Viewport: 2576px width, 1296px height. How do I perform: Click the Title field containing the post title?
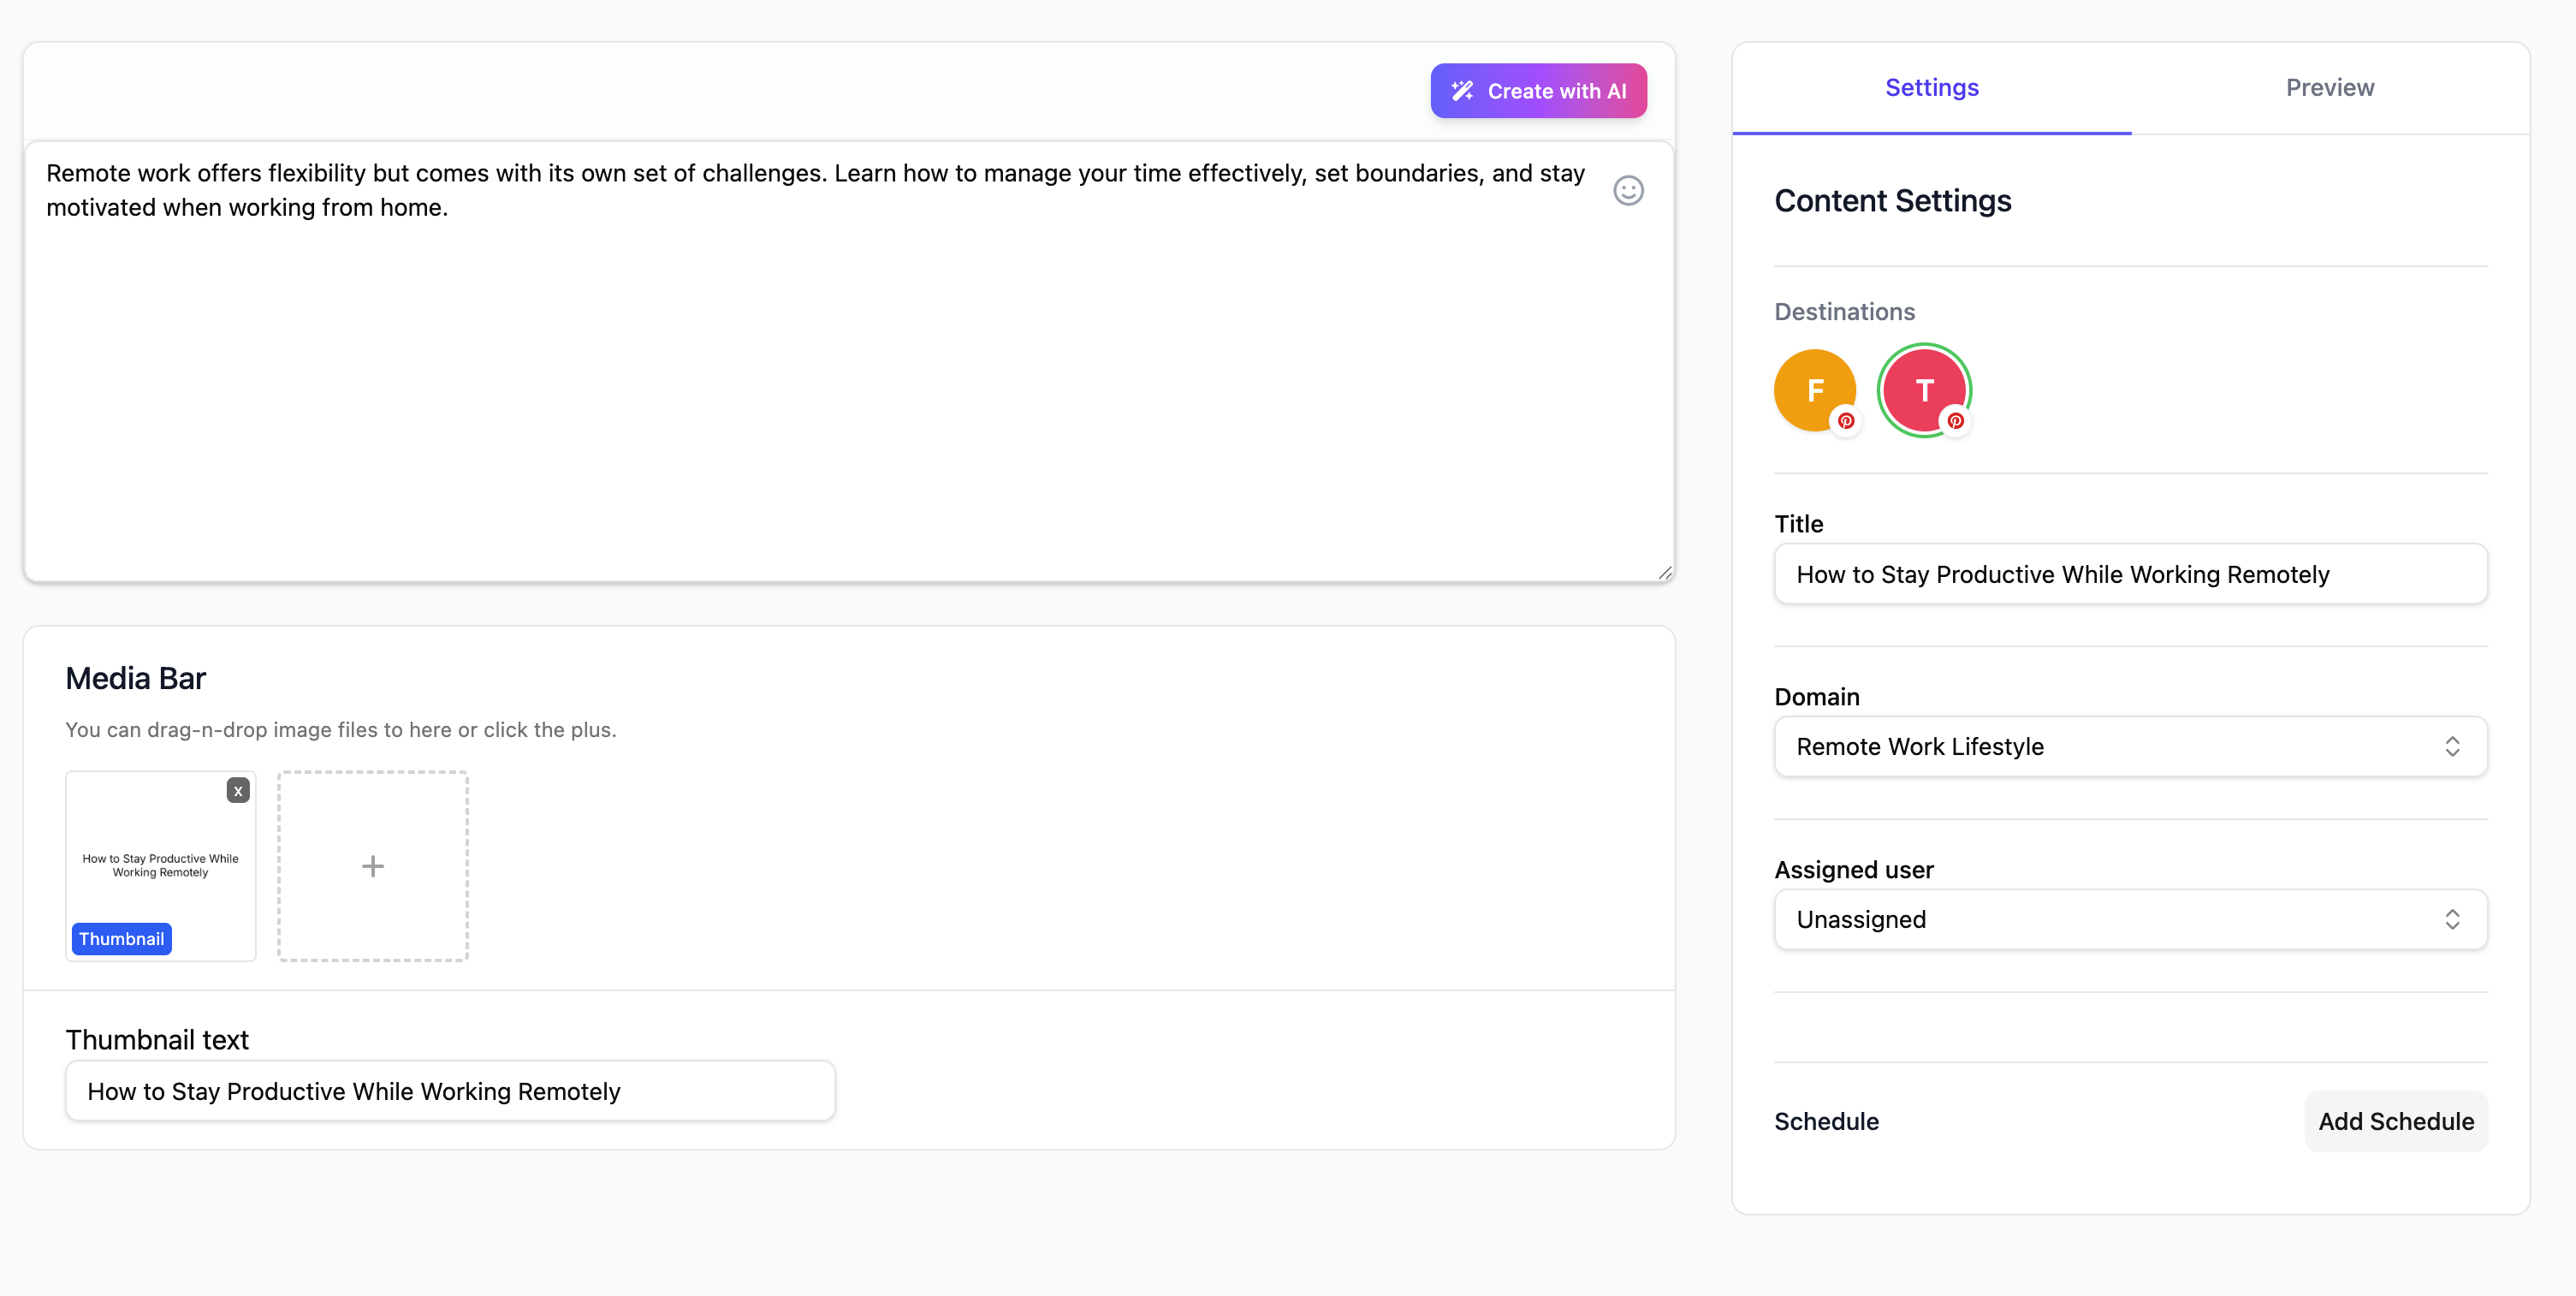(2130, 574)
